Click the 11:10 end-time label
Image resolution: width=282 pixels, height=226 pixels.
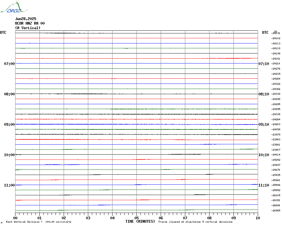(264, 185)
